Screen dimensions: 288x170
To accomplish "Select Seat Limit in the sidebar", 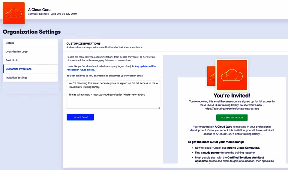I will (30, 60).
